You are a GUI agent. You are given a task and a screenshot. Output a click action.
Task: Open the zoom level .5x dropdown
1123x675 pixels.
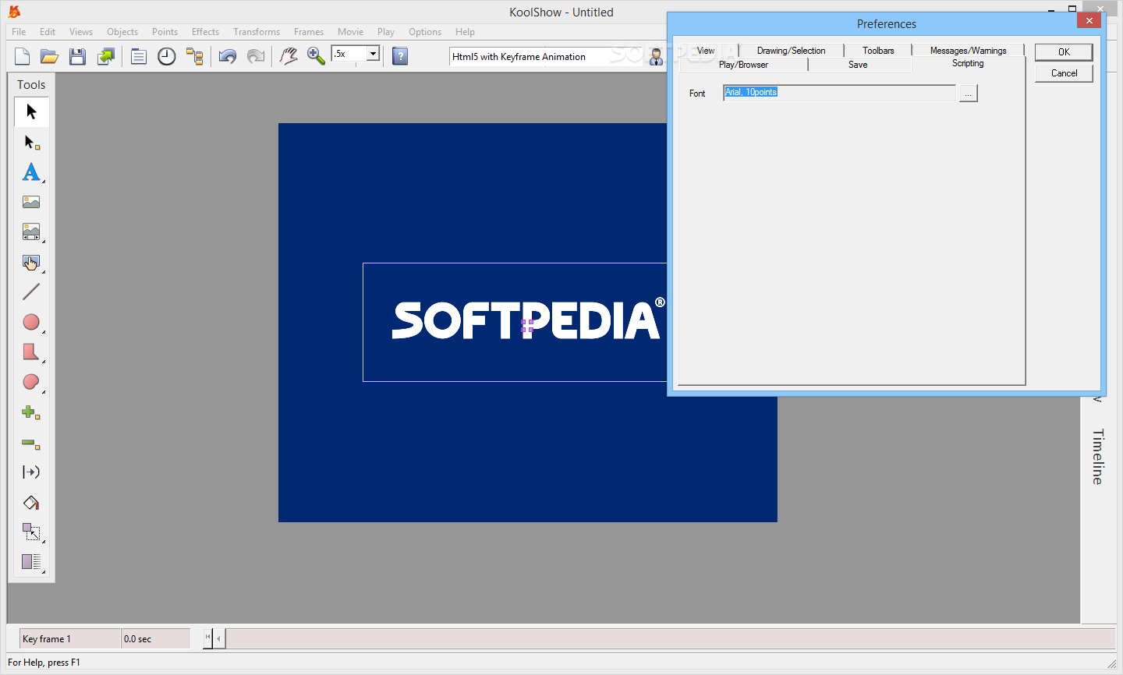[373, 54]
